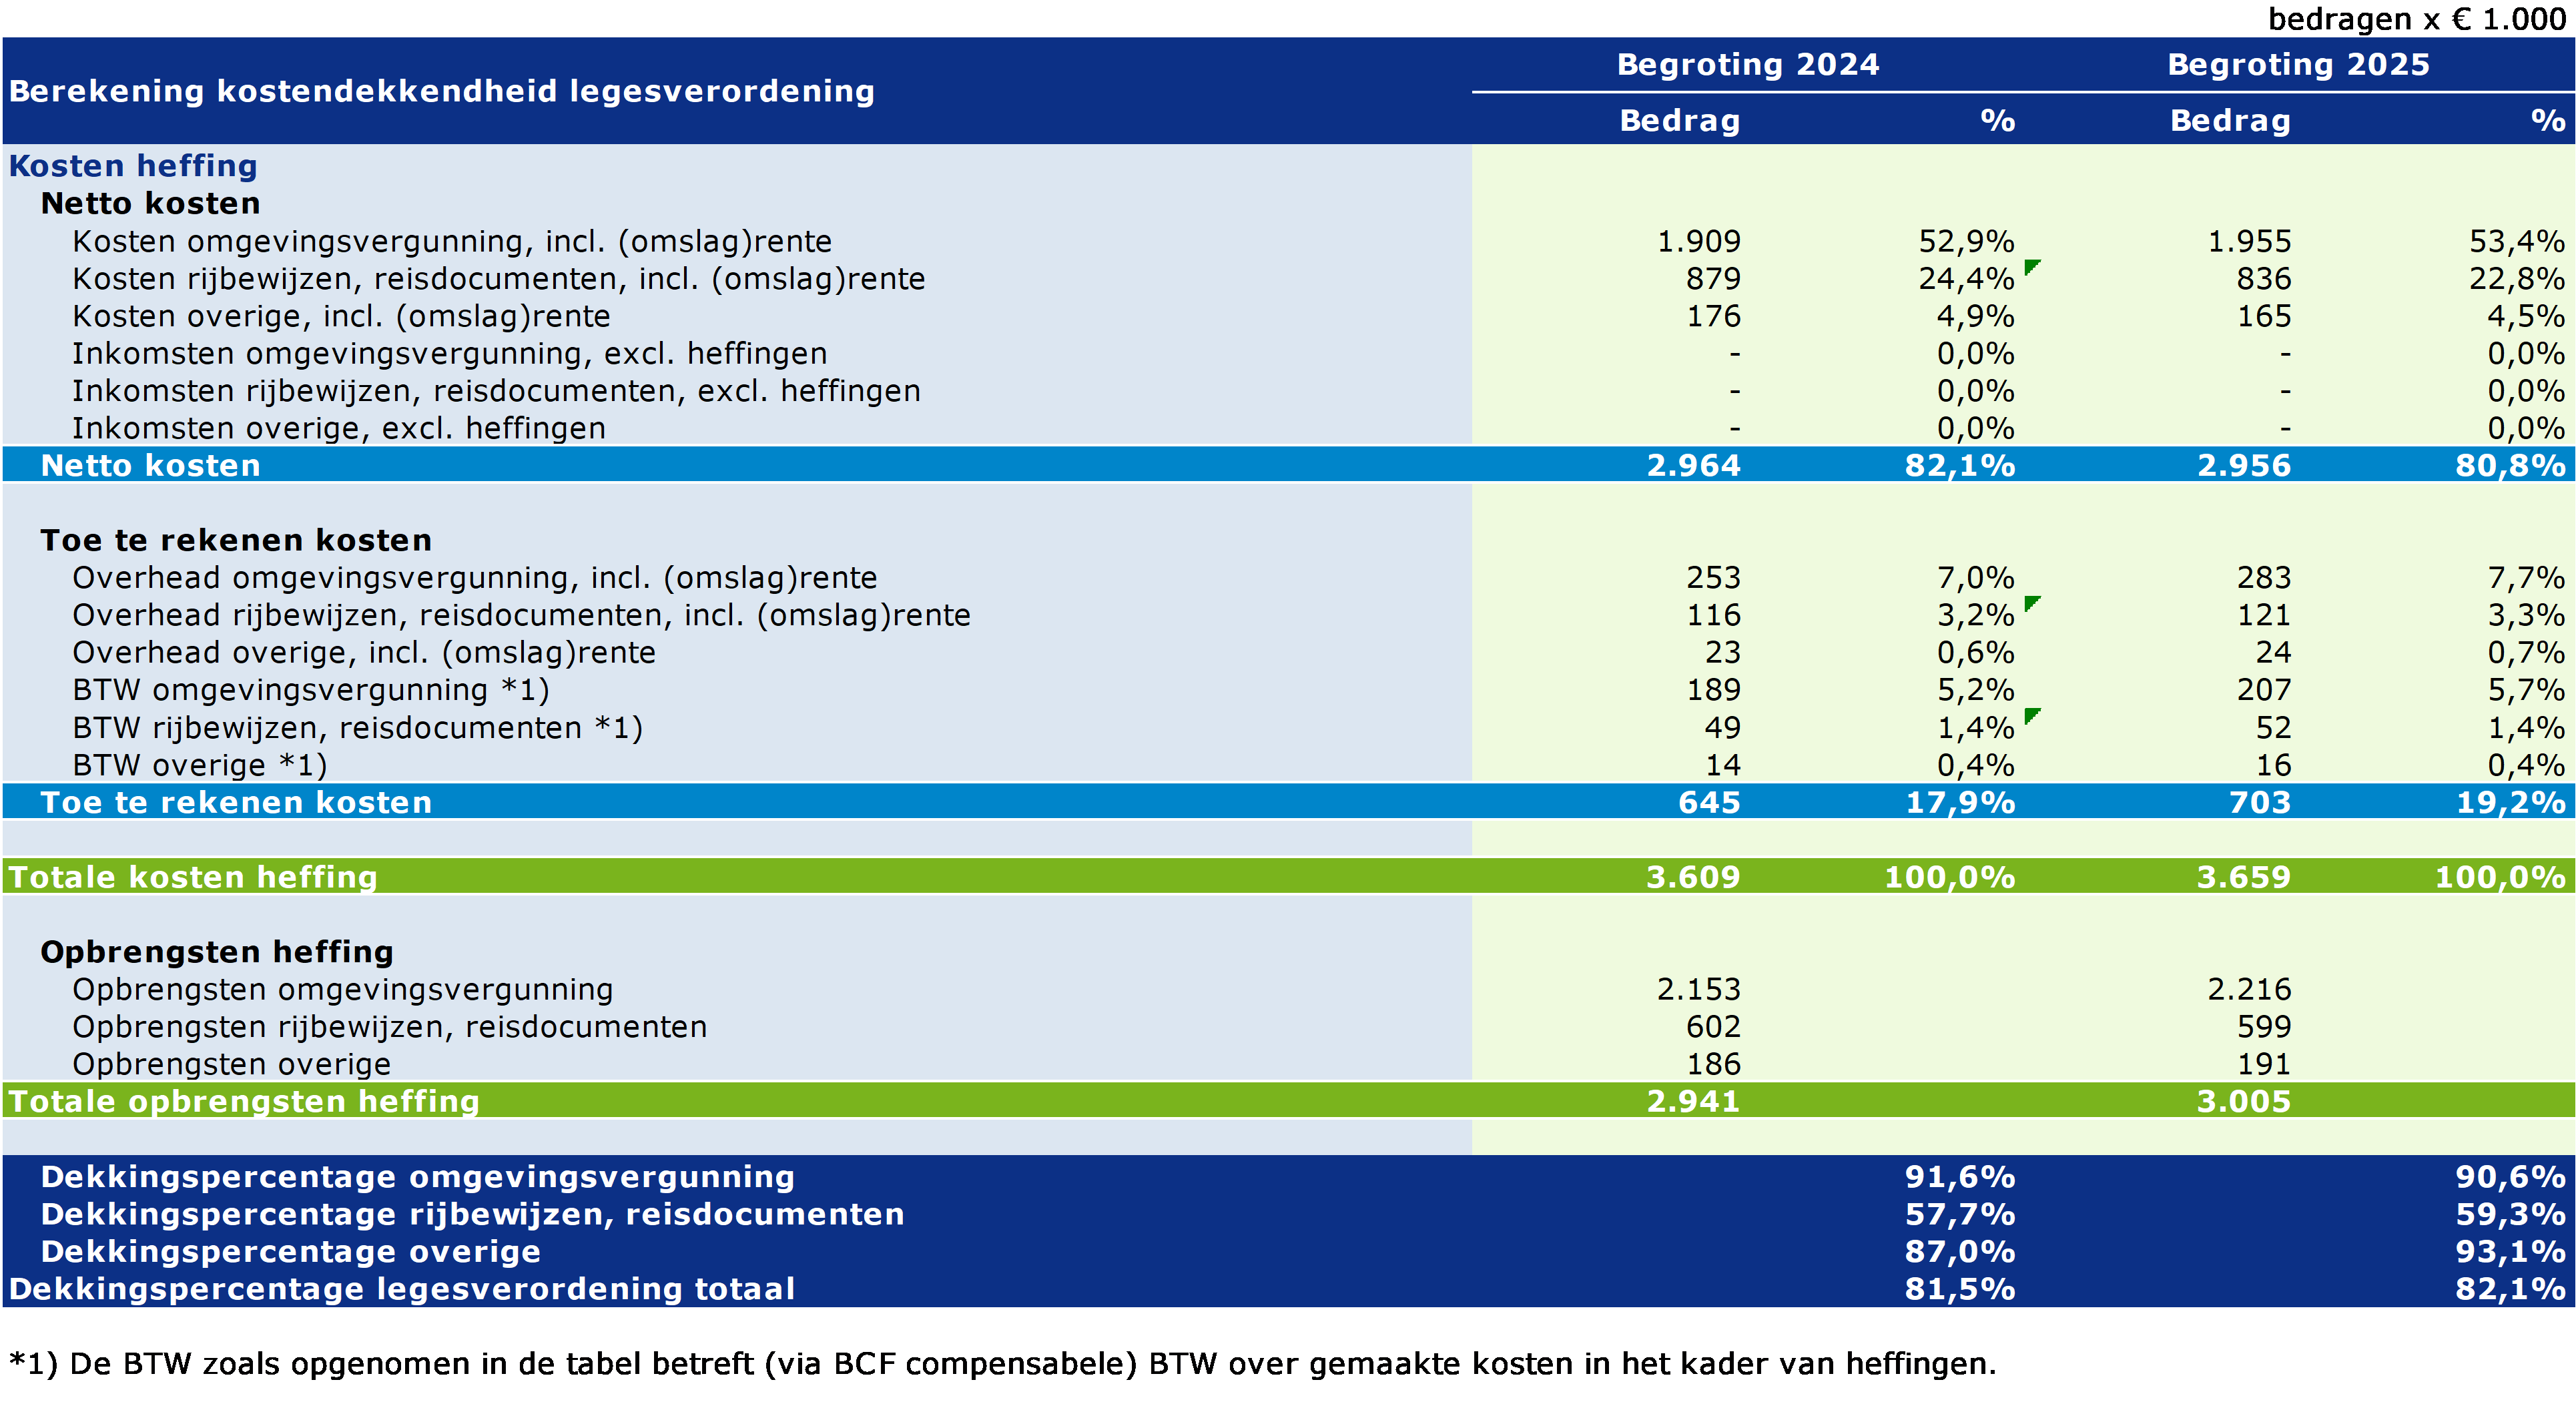Select the 91,6% coverage percentage
Viewport: 2576px width, 1420px height.
(x=1960, y=1178)
